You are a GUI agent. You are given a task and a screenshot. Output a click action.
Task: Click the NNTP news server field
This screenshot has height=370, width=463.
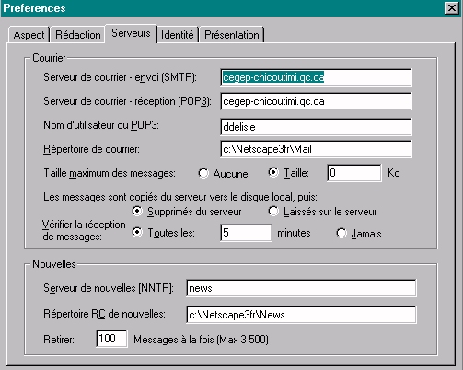[x=301, y=288]
